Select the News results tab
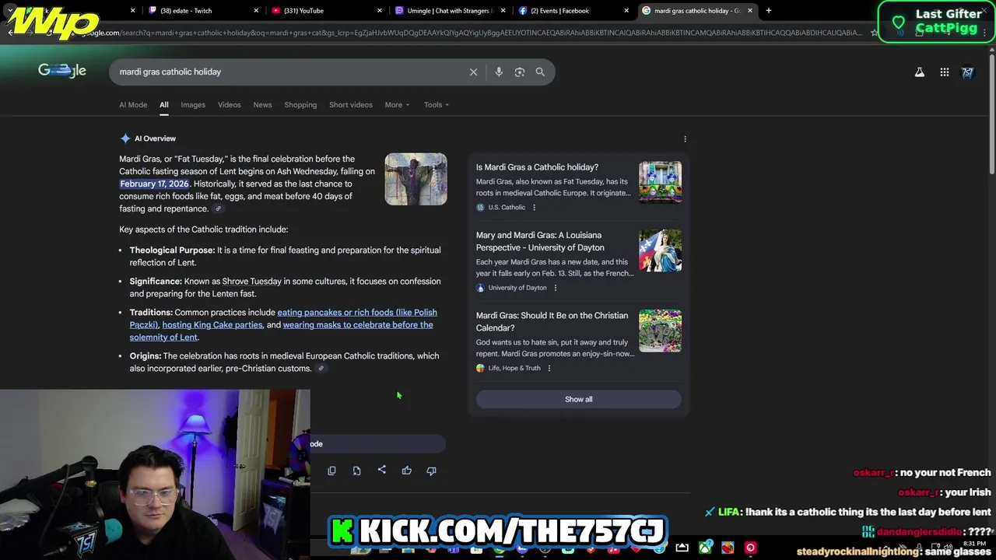The width and height of the screenshot is (996, 560). [262, 105]
